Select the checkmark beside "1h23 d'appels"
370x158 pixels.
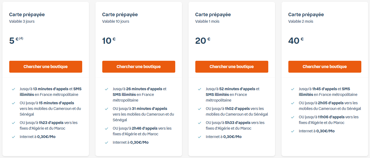pos(14,123)
